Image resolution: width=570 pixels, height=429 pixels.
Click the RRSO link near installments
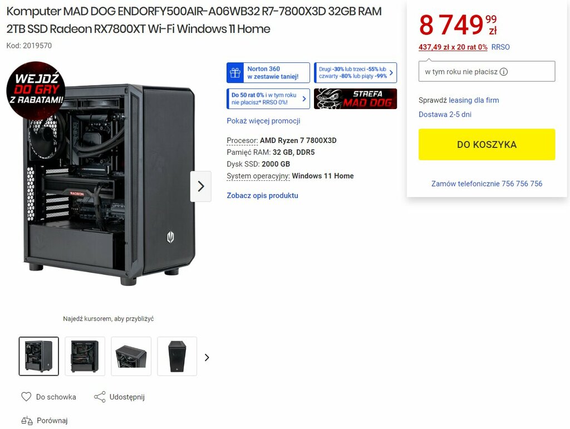(500, 47)
